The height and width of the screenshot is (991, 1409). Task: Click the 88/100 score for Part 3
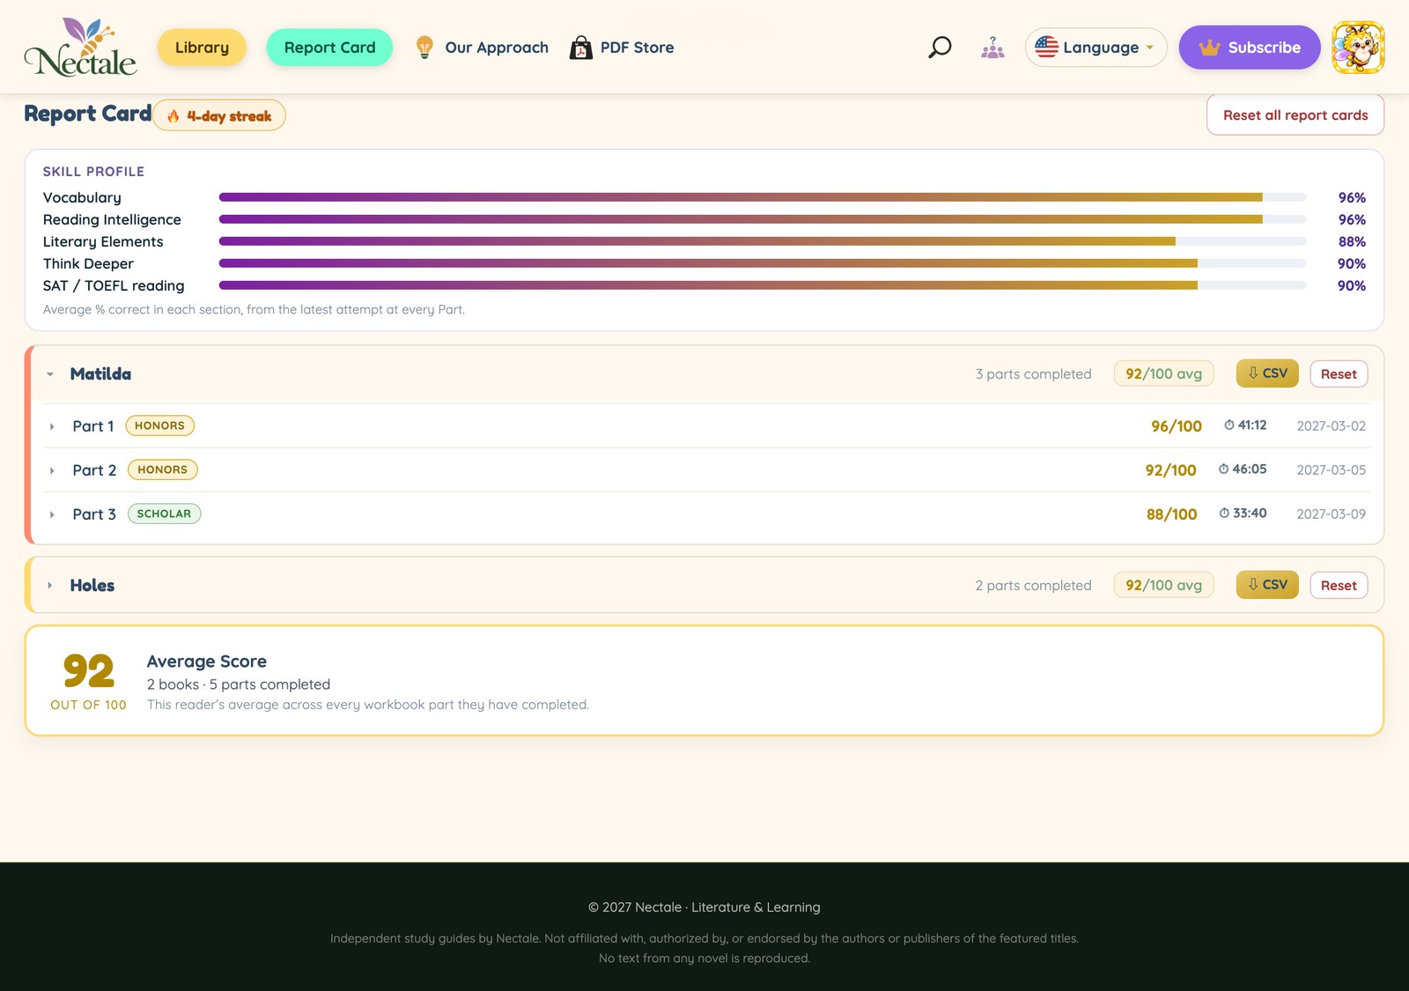pos(1171,514)
